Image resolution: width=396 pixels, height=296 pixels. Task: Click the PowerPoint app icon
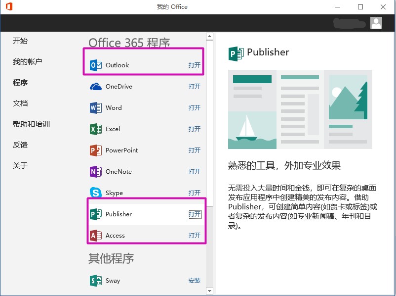(x=96, y=150)
